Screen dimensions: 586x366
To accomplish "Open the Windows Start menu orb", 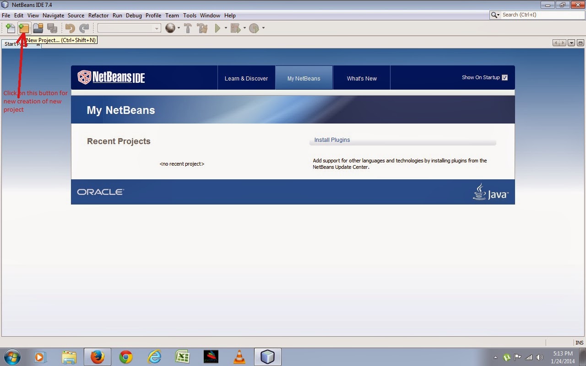I will (11, 357).
